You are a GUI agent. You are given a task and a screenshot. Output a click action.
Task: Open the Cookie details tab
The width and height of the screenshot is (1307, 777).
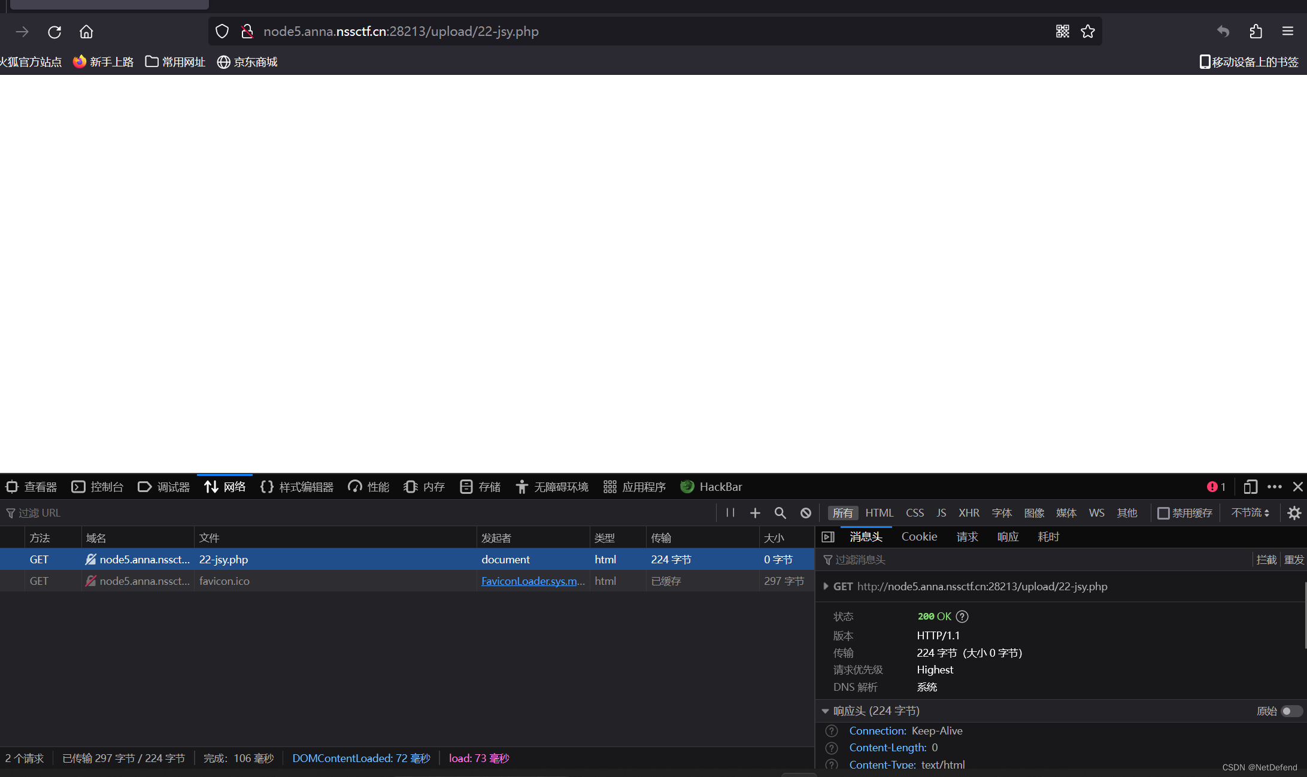coord(919,537)
